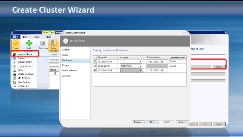Choose VIP Template from Create menu
This screenshot has height=137, width=243.
tap(24, 78)
